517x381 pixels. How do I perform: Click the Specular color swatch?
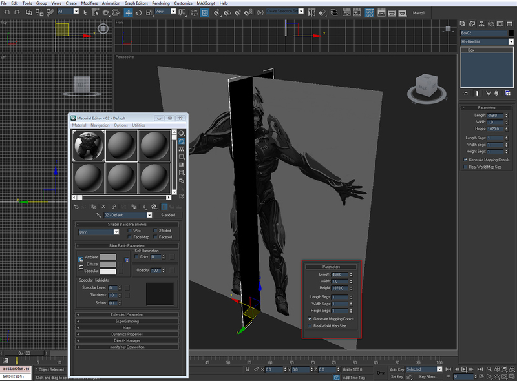[x=108, y=271]
